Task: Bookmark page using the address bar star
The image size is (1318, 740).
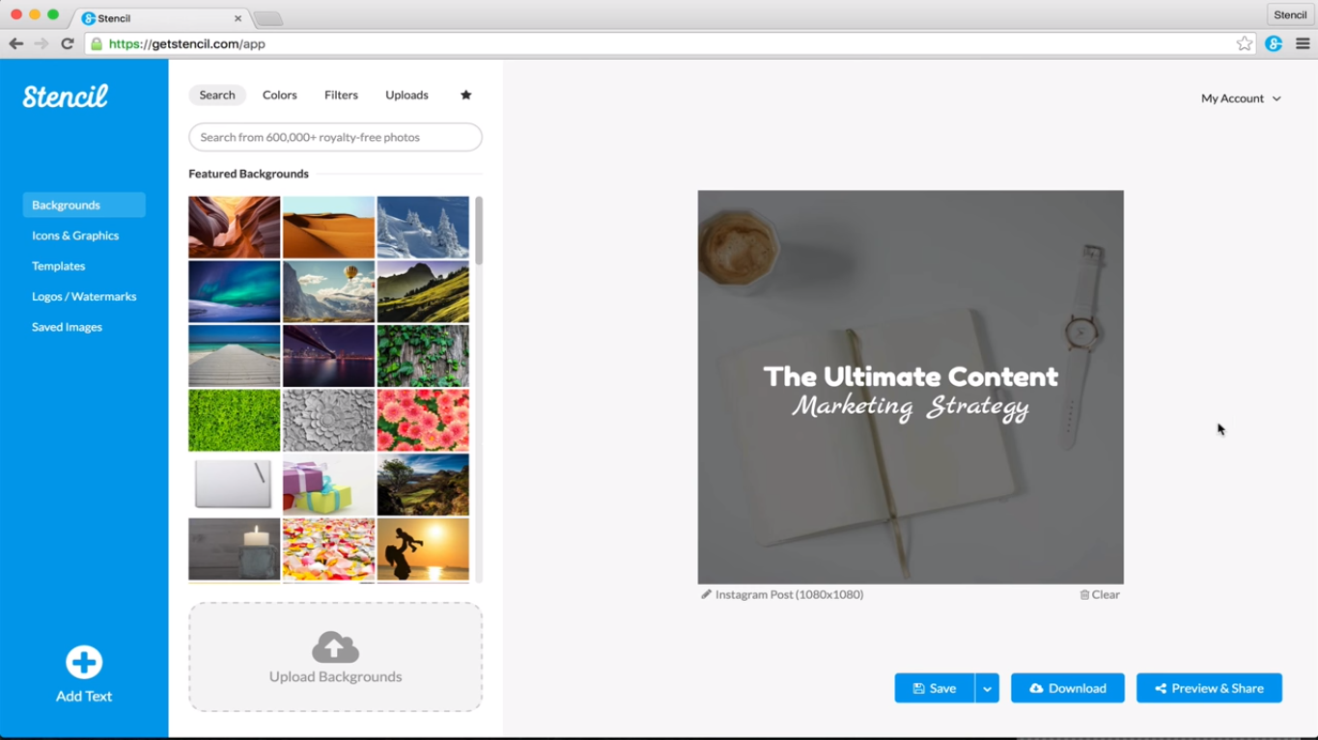Action: 1245,43
